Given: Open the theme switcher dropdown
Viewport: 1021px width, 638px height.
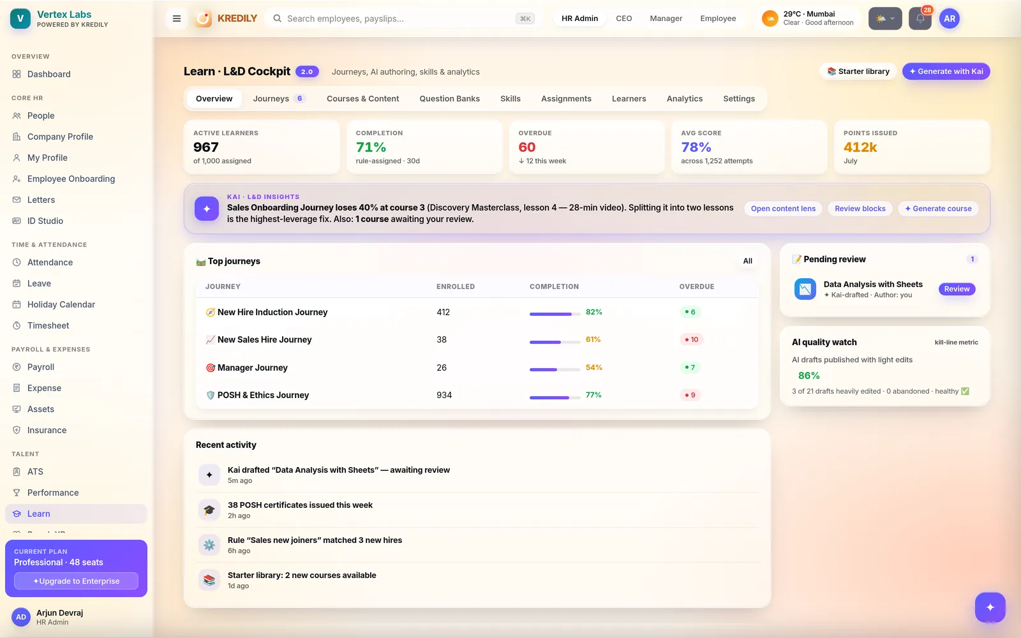Looking at the screenshot, I should tap(885, 19).
